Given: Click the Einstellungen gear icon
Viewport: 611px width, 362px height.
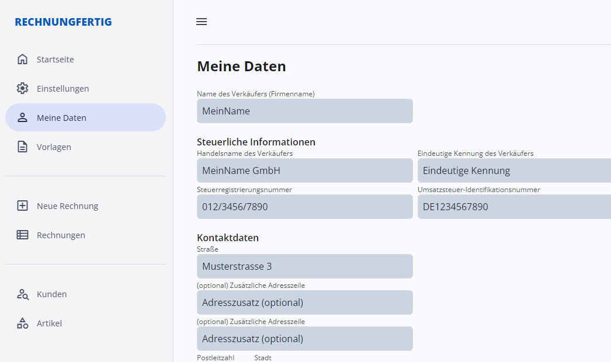Looking at the screenshot, I should pyautogui.click(x=22, y=88).
